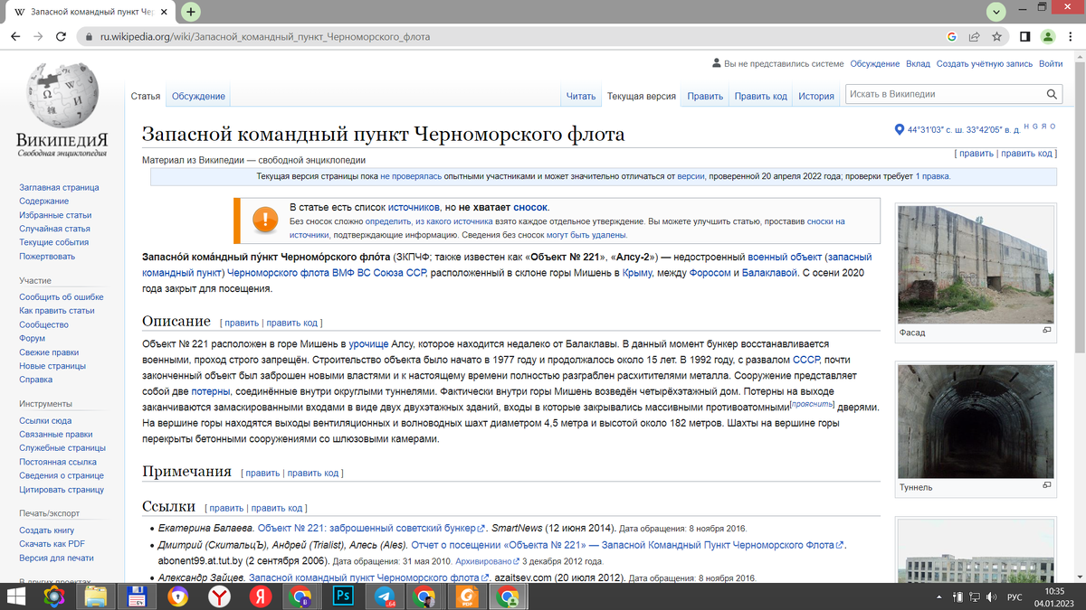Open the История tab

point(816,96)
